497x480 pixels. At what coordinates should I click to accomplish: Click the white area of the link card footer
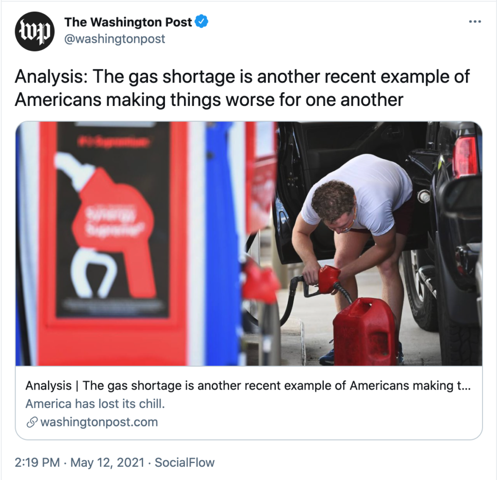(x=317, y=422)
